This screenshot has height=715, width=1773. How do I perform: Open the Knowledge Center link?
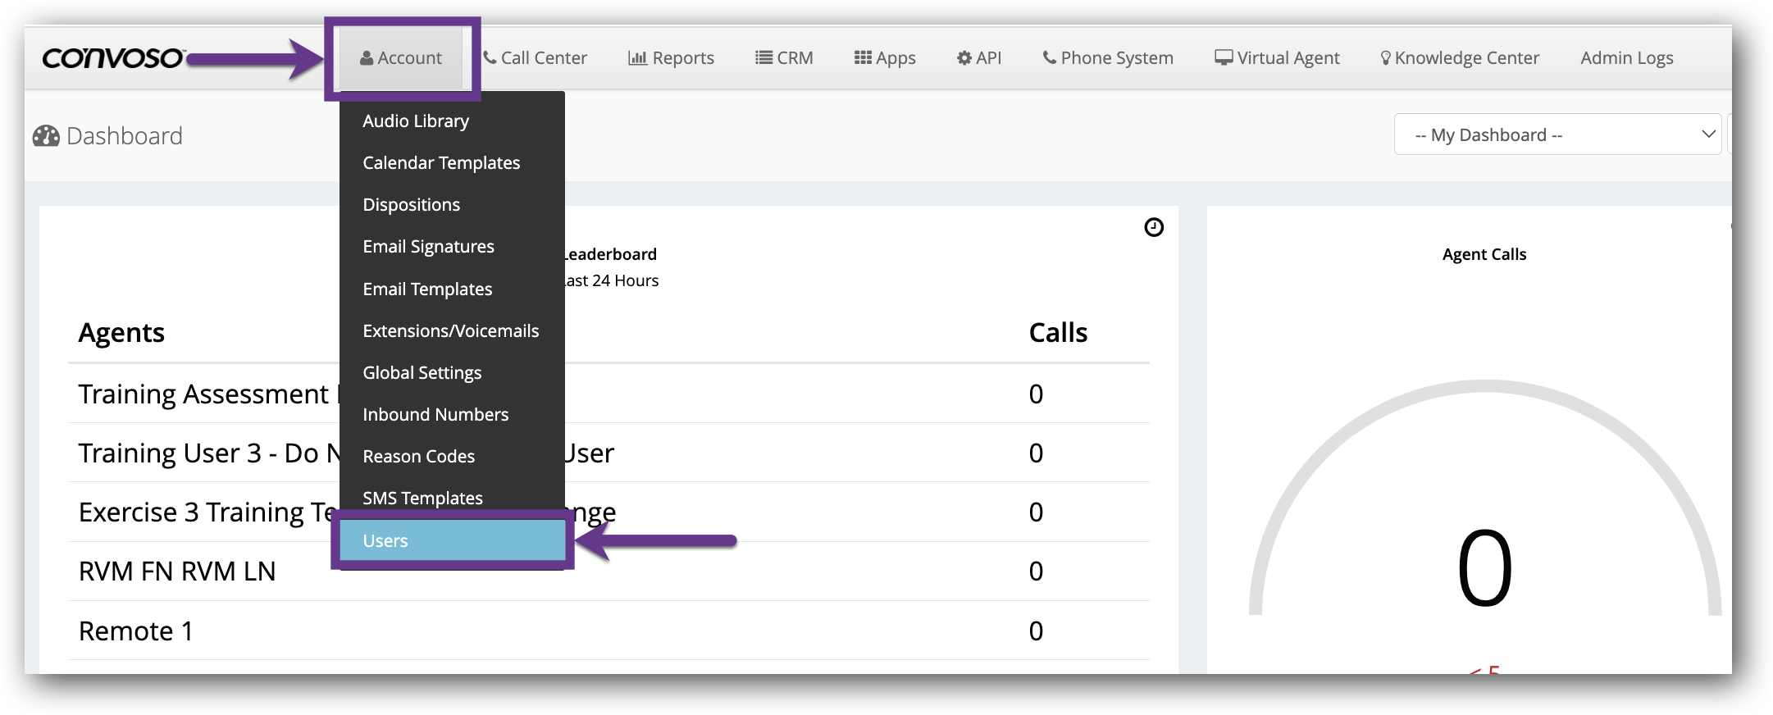(x=1460, y=58)
